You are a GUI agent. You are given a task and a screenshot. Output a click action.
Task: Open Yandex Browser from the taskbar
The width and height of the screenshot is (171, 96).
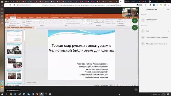click(x=41, y=94)
